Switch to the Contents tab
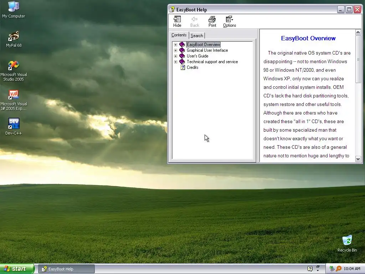 179,35
